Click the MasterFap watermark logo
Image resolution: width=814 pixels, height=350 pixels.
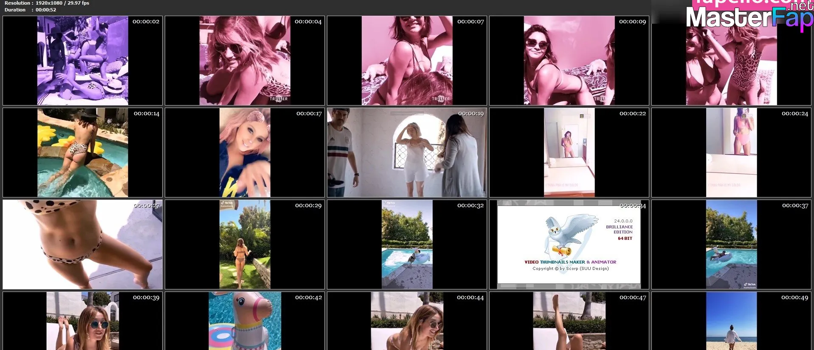749,17
